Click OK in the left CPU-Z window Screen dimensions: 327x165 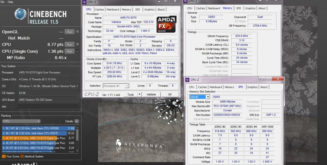click(x=170, y=94)
